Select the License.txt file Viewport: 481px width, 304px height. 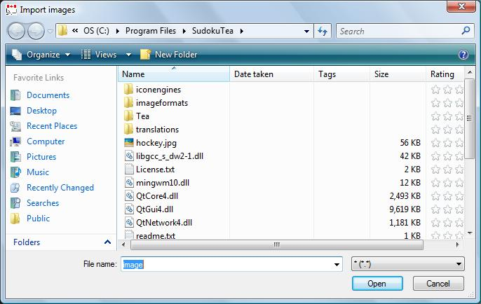pos(155,170)
